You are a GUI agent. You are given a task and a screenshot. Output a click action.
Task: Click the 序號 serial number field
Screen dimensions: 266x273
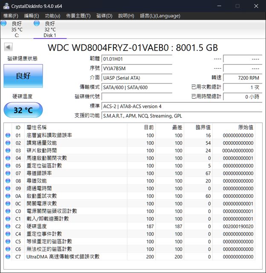(x=136, y=68)
